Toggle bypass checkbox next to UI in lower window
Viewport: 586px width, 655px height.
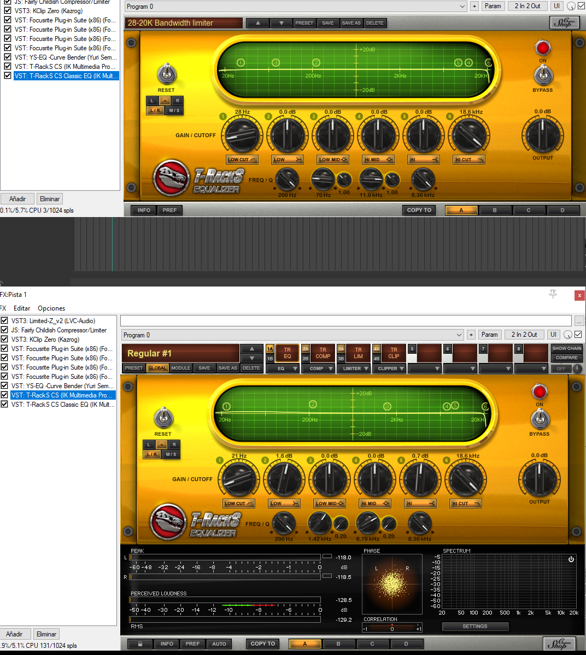(x=578, y=334)
